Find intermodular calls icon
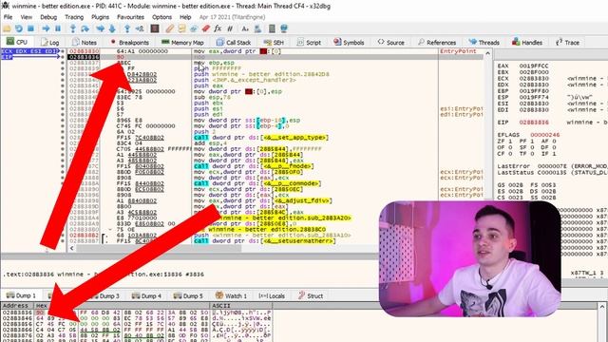608x342 pixels. pos(257,28)
